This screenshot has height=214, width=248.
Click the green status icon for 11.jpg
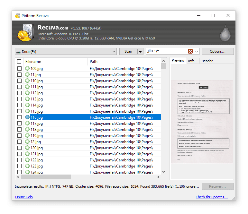point(27,74)
